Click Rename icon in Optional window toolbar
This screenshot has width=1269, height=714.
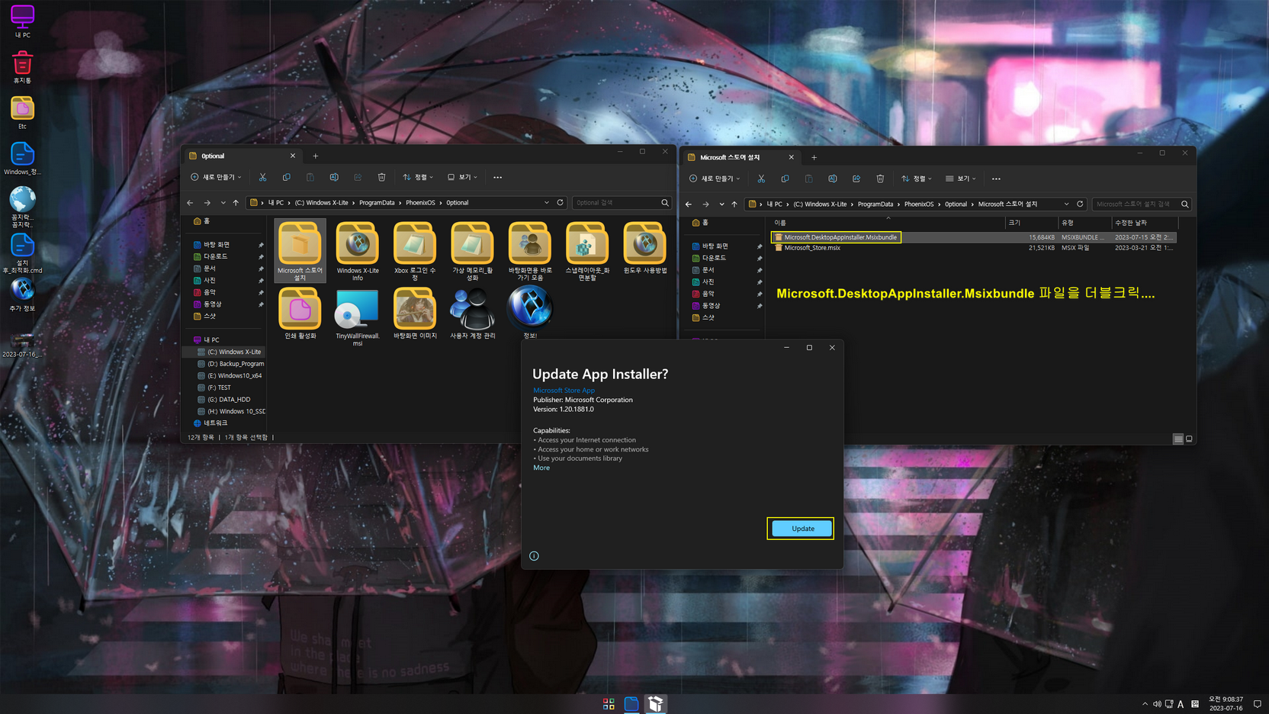[334, 177]
